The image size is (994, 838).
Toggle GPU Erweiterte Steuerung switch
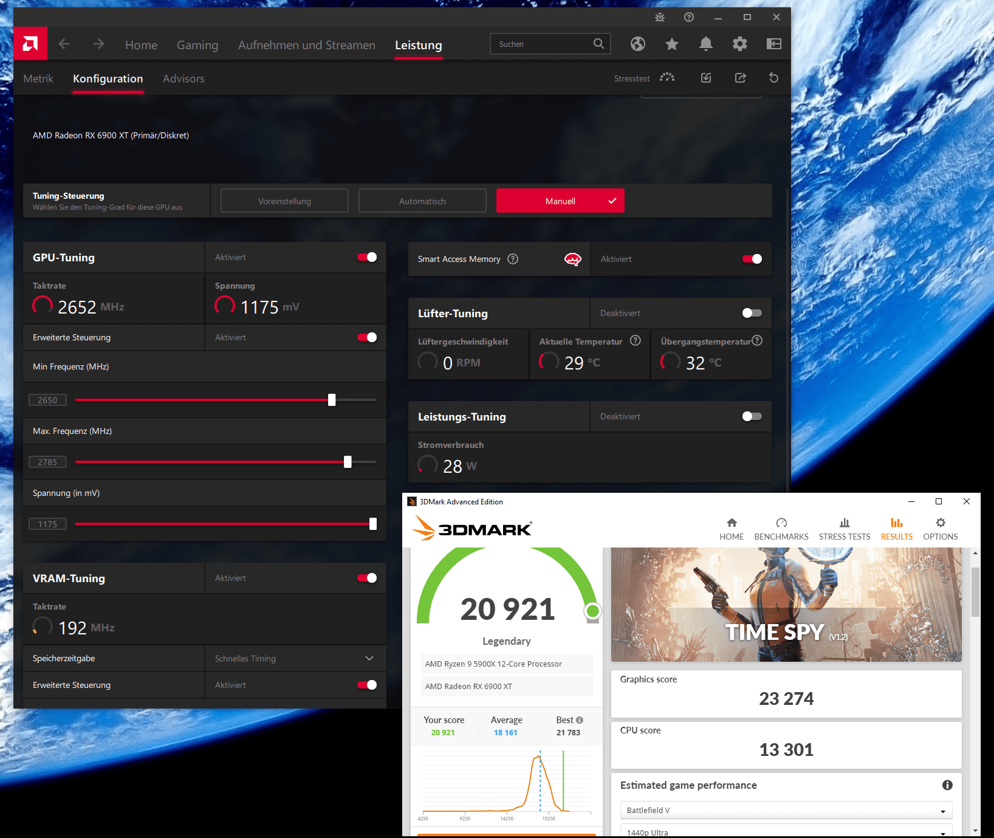pyautogui.click(x=367, y=337)
